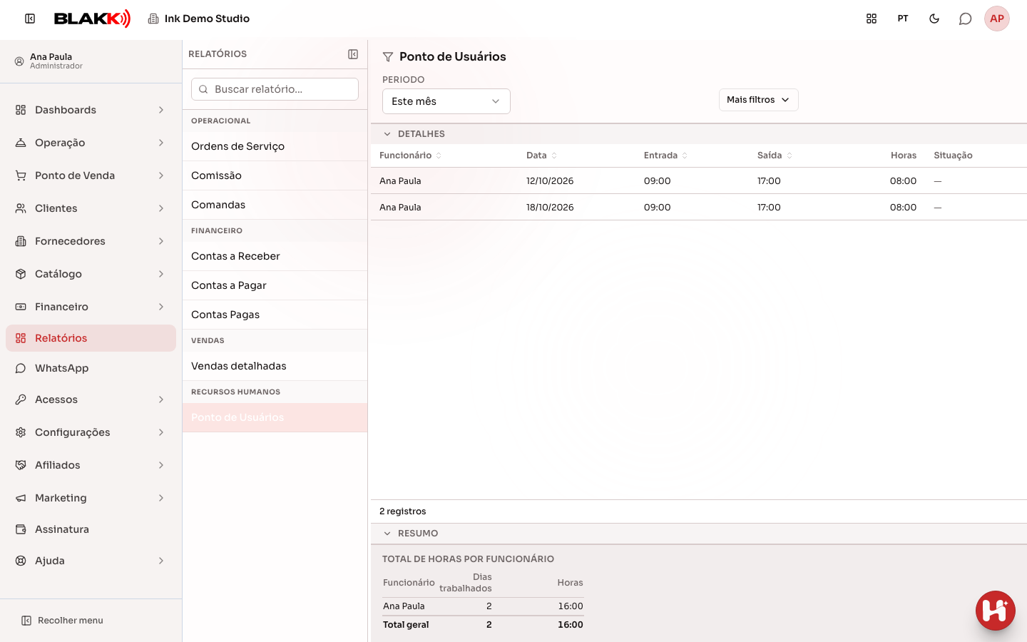Image resolution: width=1027 pixels, height=642 pixels.
Task: Open the Contas a Receber report
Action: [x=275, y=256]
